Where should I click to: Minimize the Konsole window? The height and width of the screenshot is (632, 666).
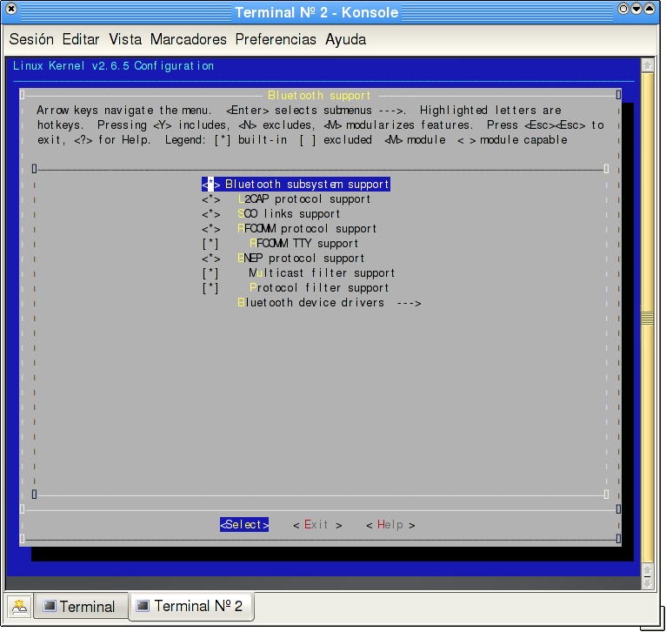pyautogui.click(x=636, y=9)
